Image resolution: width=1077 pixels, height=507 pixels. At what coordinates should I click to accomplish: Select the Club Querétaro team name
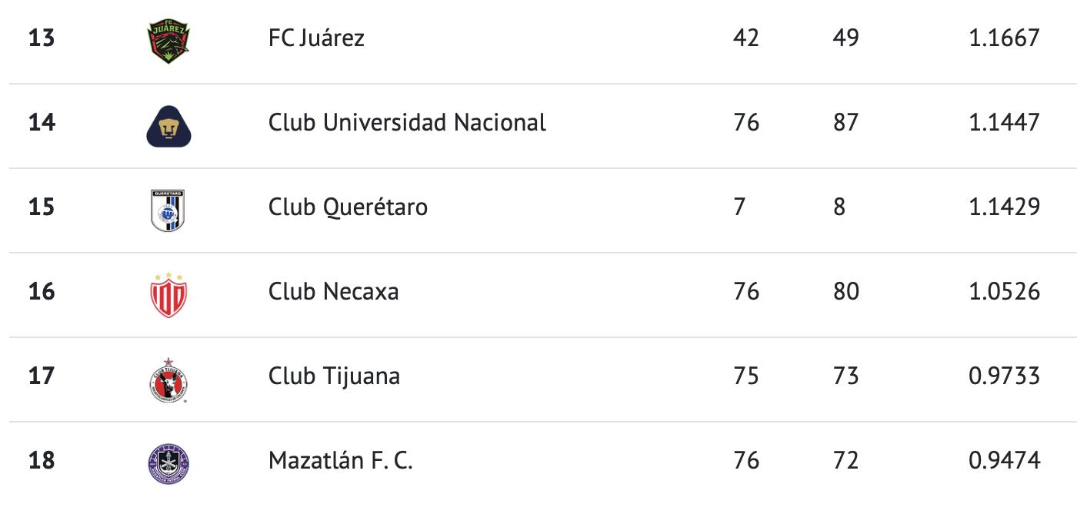click(348, 207)
